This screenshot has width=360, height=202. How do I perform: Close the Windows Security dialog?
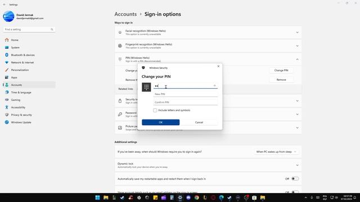[218, 66]
